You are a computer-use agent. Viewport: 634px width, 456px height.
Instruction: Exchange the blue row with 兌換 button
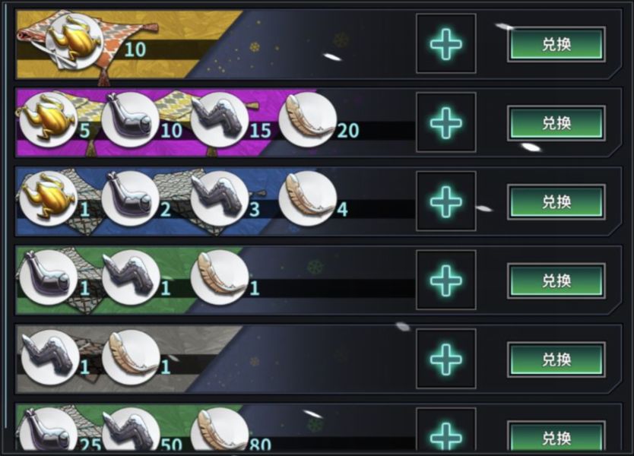[x=556, y=201]
